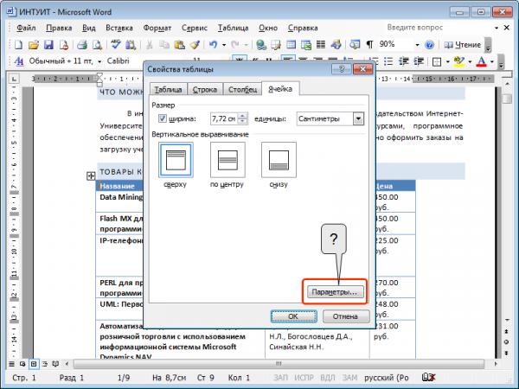Click the Font Color A swatch

[x=482, y=62]
